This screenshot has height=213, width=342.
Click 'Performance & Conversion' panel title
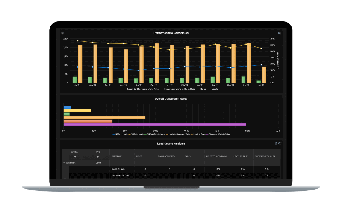[171, 33]
